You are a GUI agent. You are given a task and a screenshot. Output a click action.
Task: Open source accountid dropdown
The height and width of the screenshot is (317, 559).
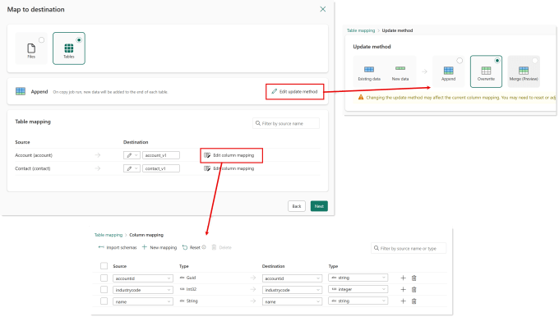[143, 278]
